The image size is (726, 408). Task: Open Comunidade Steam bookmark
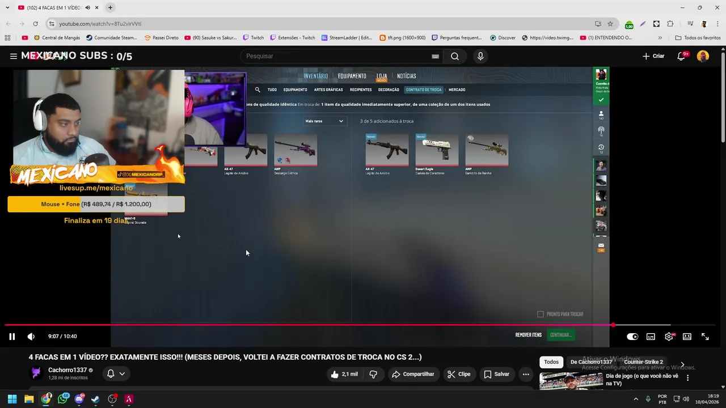(112, 38)
